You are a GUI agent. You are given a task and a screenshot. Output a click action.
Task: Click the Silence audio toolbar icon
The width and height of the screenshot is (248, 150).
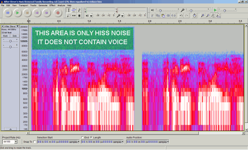pyautogui.click(x=173, y=16)
